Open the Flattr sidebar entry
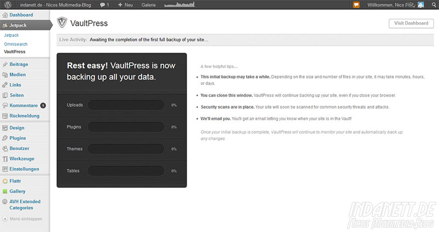This screenshot has height=232, width=439. (x=15, y=181)
